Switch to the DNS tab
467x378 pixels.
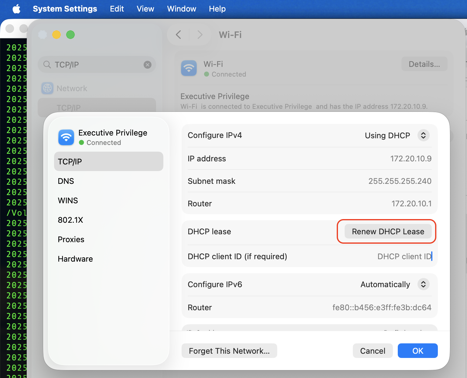tap(109, 181)
